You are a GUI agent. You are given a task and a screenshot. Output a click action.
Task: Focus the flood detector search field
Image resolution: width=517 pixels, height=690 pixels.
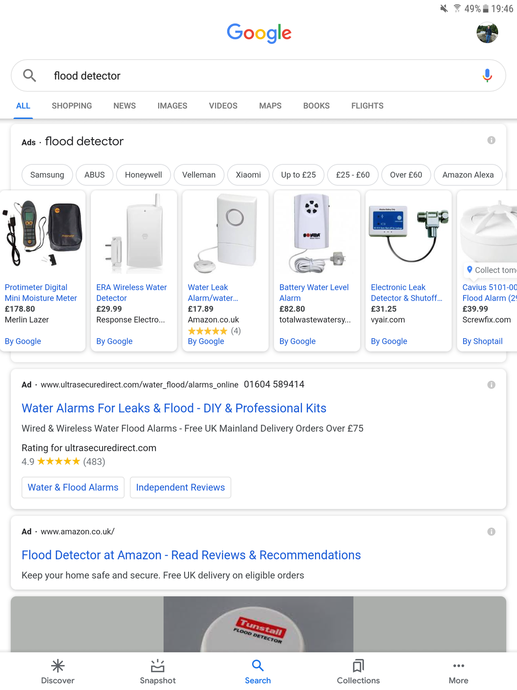coord(258,75)
